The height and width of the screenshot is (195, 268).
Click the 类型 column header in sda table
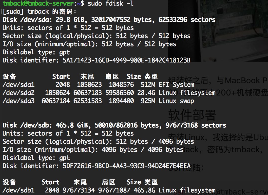pos(151,76)
